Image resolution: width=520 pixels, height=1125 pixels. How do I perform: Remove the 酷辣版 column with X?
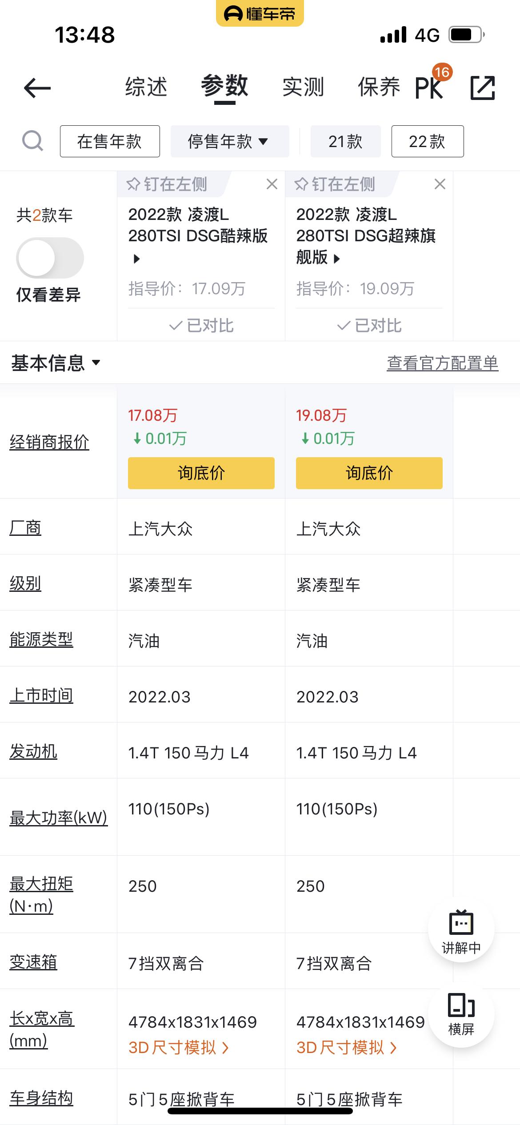coord(272,184)
